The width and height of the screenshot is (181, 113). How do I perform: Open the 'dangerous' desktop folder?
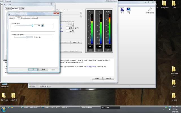coord(165,5)
